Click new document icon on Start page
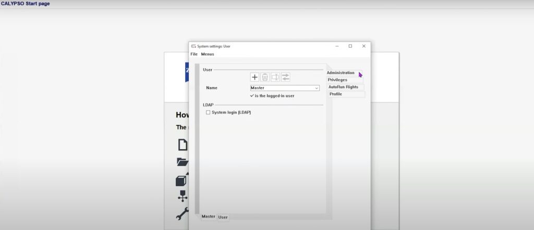534x230 pixels. [x=183, y=144]
